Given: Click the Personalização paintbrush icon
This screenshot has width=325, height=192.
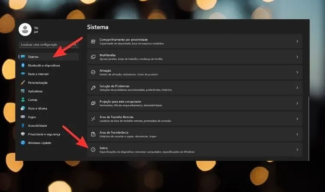Looking at the screenshot, I should (x=23, y=82).
